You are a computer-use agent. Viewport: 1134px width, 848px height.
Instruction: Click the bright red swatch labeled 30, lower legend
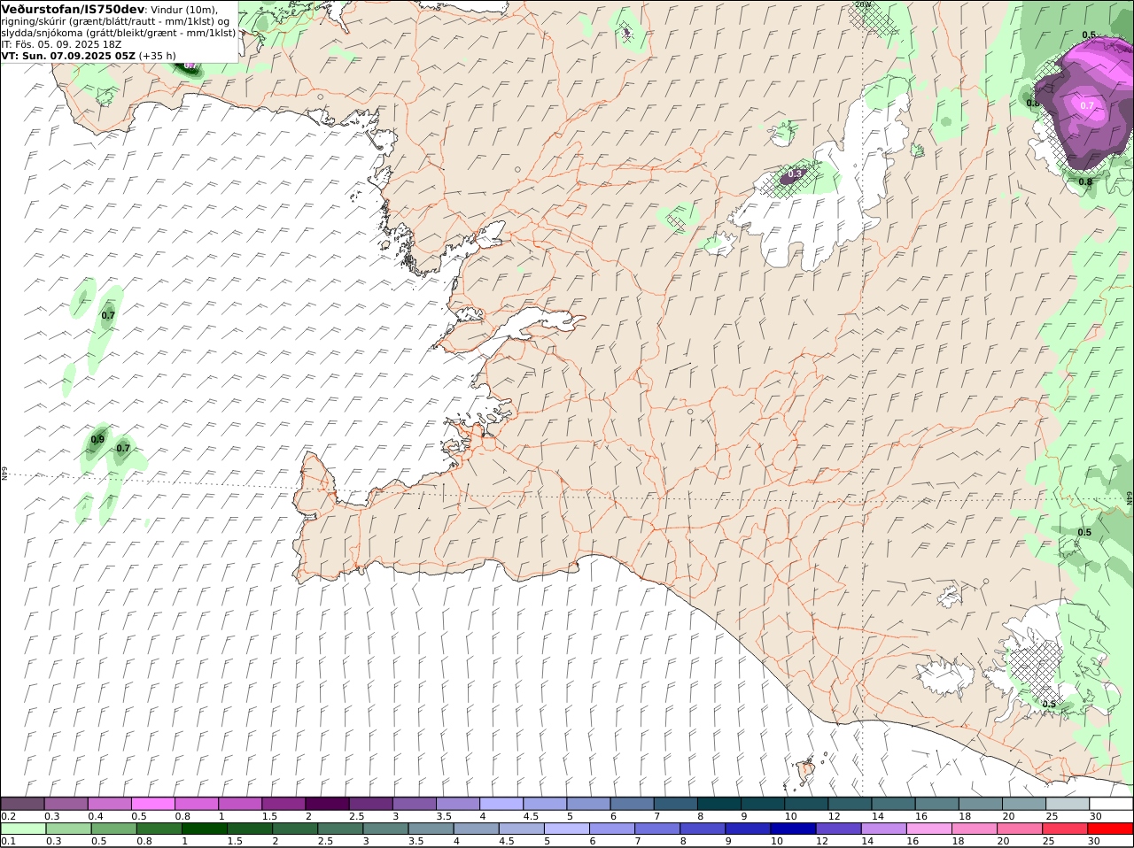tap(1110, 829)
